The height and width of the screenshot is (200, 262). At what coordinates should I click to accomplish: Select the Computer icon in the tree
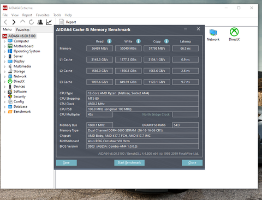(x=10, y=41)
